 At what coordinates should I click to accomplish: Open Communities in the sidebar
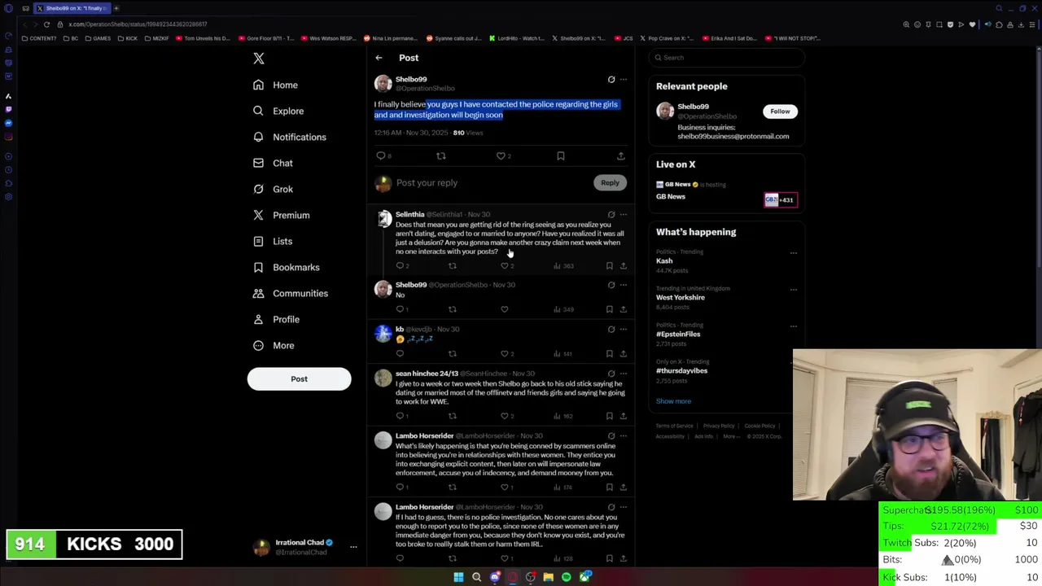[x=290, y=293]
